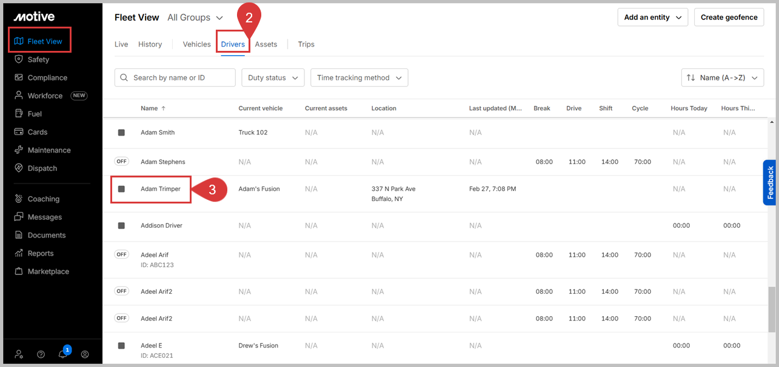The image size is (779, 367).
Task: Expand the Duty status dropdown
Action: click(x=273, y=78)
